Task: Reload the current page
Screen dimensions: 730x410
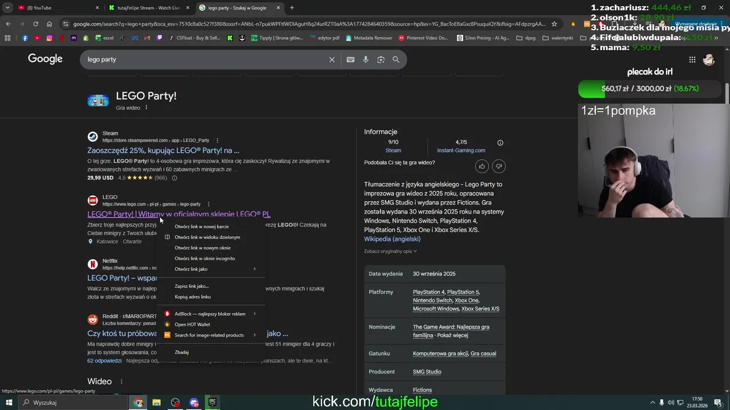Action: pyautogui.click(x=35, y=24)
